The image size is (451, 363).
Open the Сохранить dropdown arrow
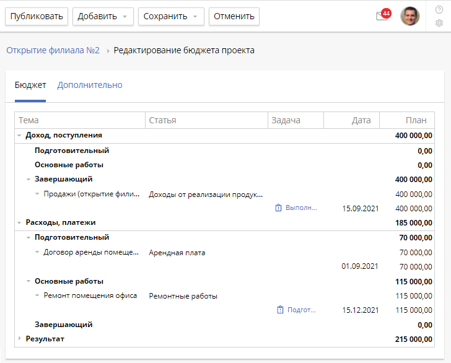(195, 17)
